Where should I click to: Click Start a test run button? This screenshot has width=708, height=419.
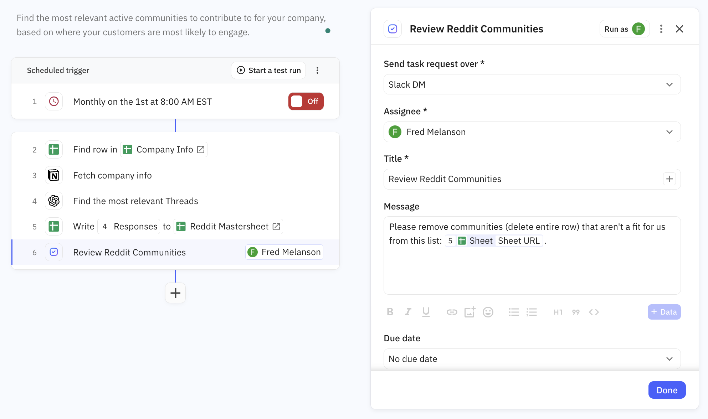(x=268, y=70)
